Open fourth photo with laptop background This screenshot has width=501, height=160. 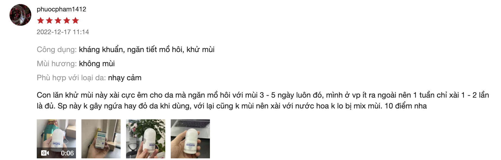point(190,139)
